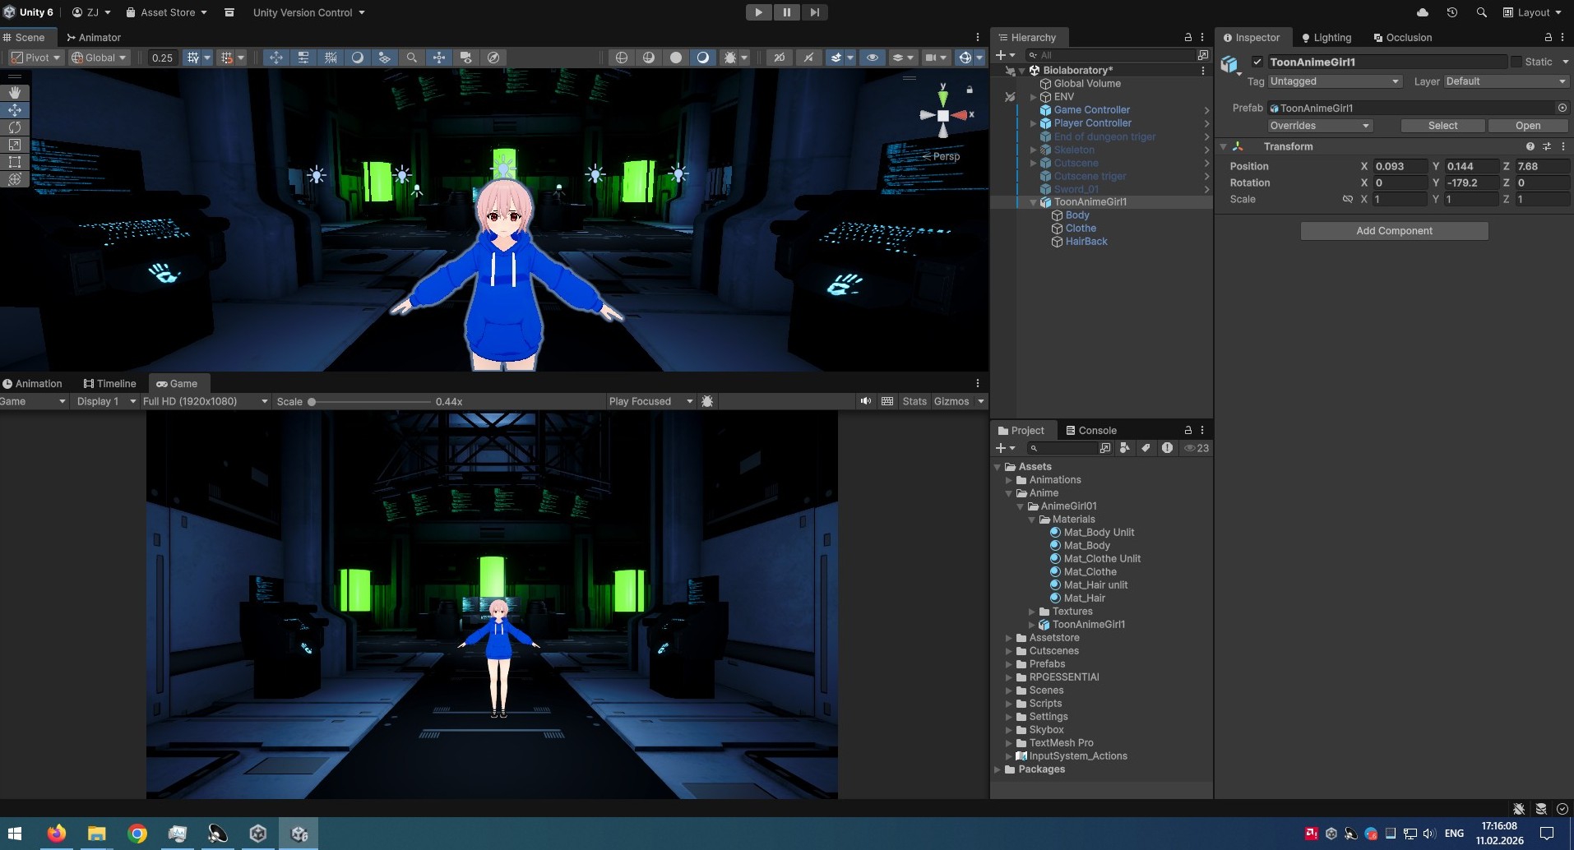
Task: Enable the Static checkbox in Inspector
Action: point(1516,62)
